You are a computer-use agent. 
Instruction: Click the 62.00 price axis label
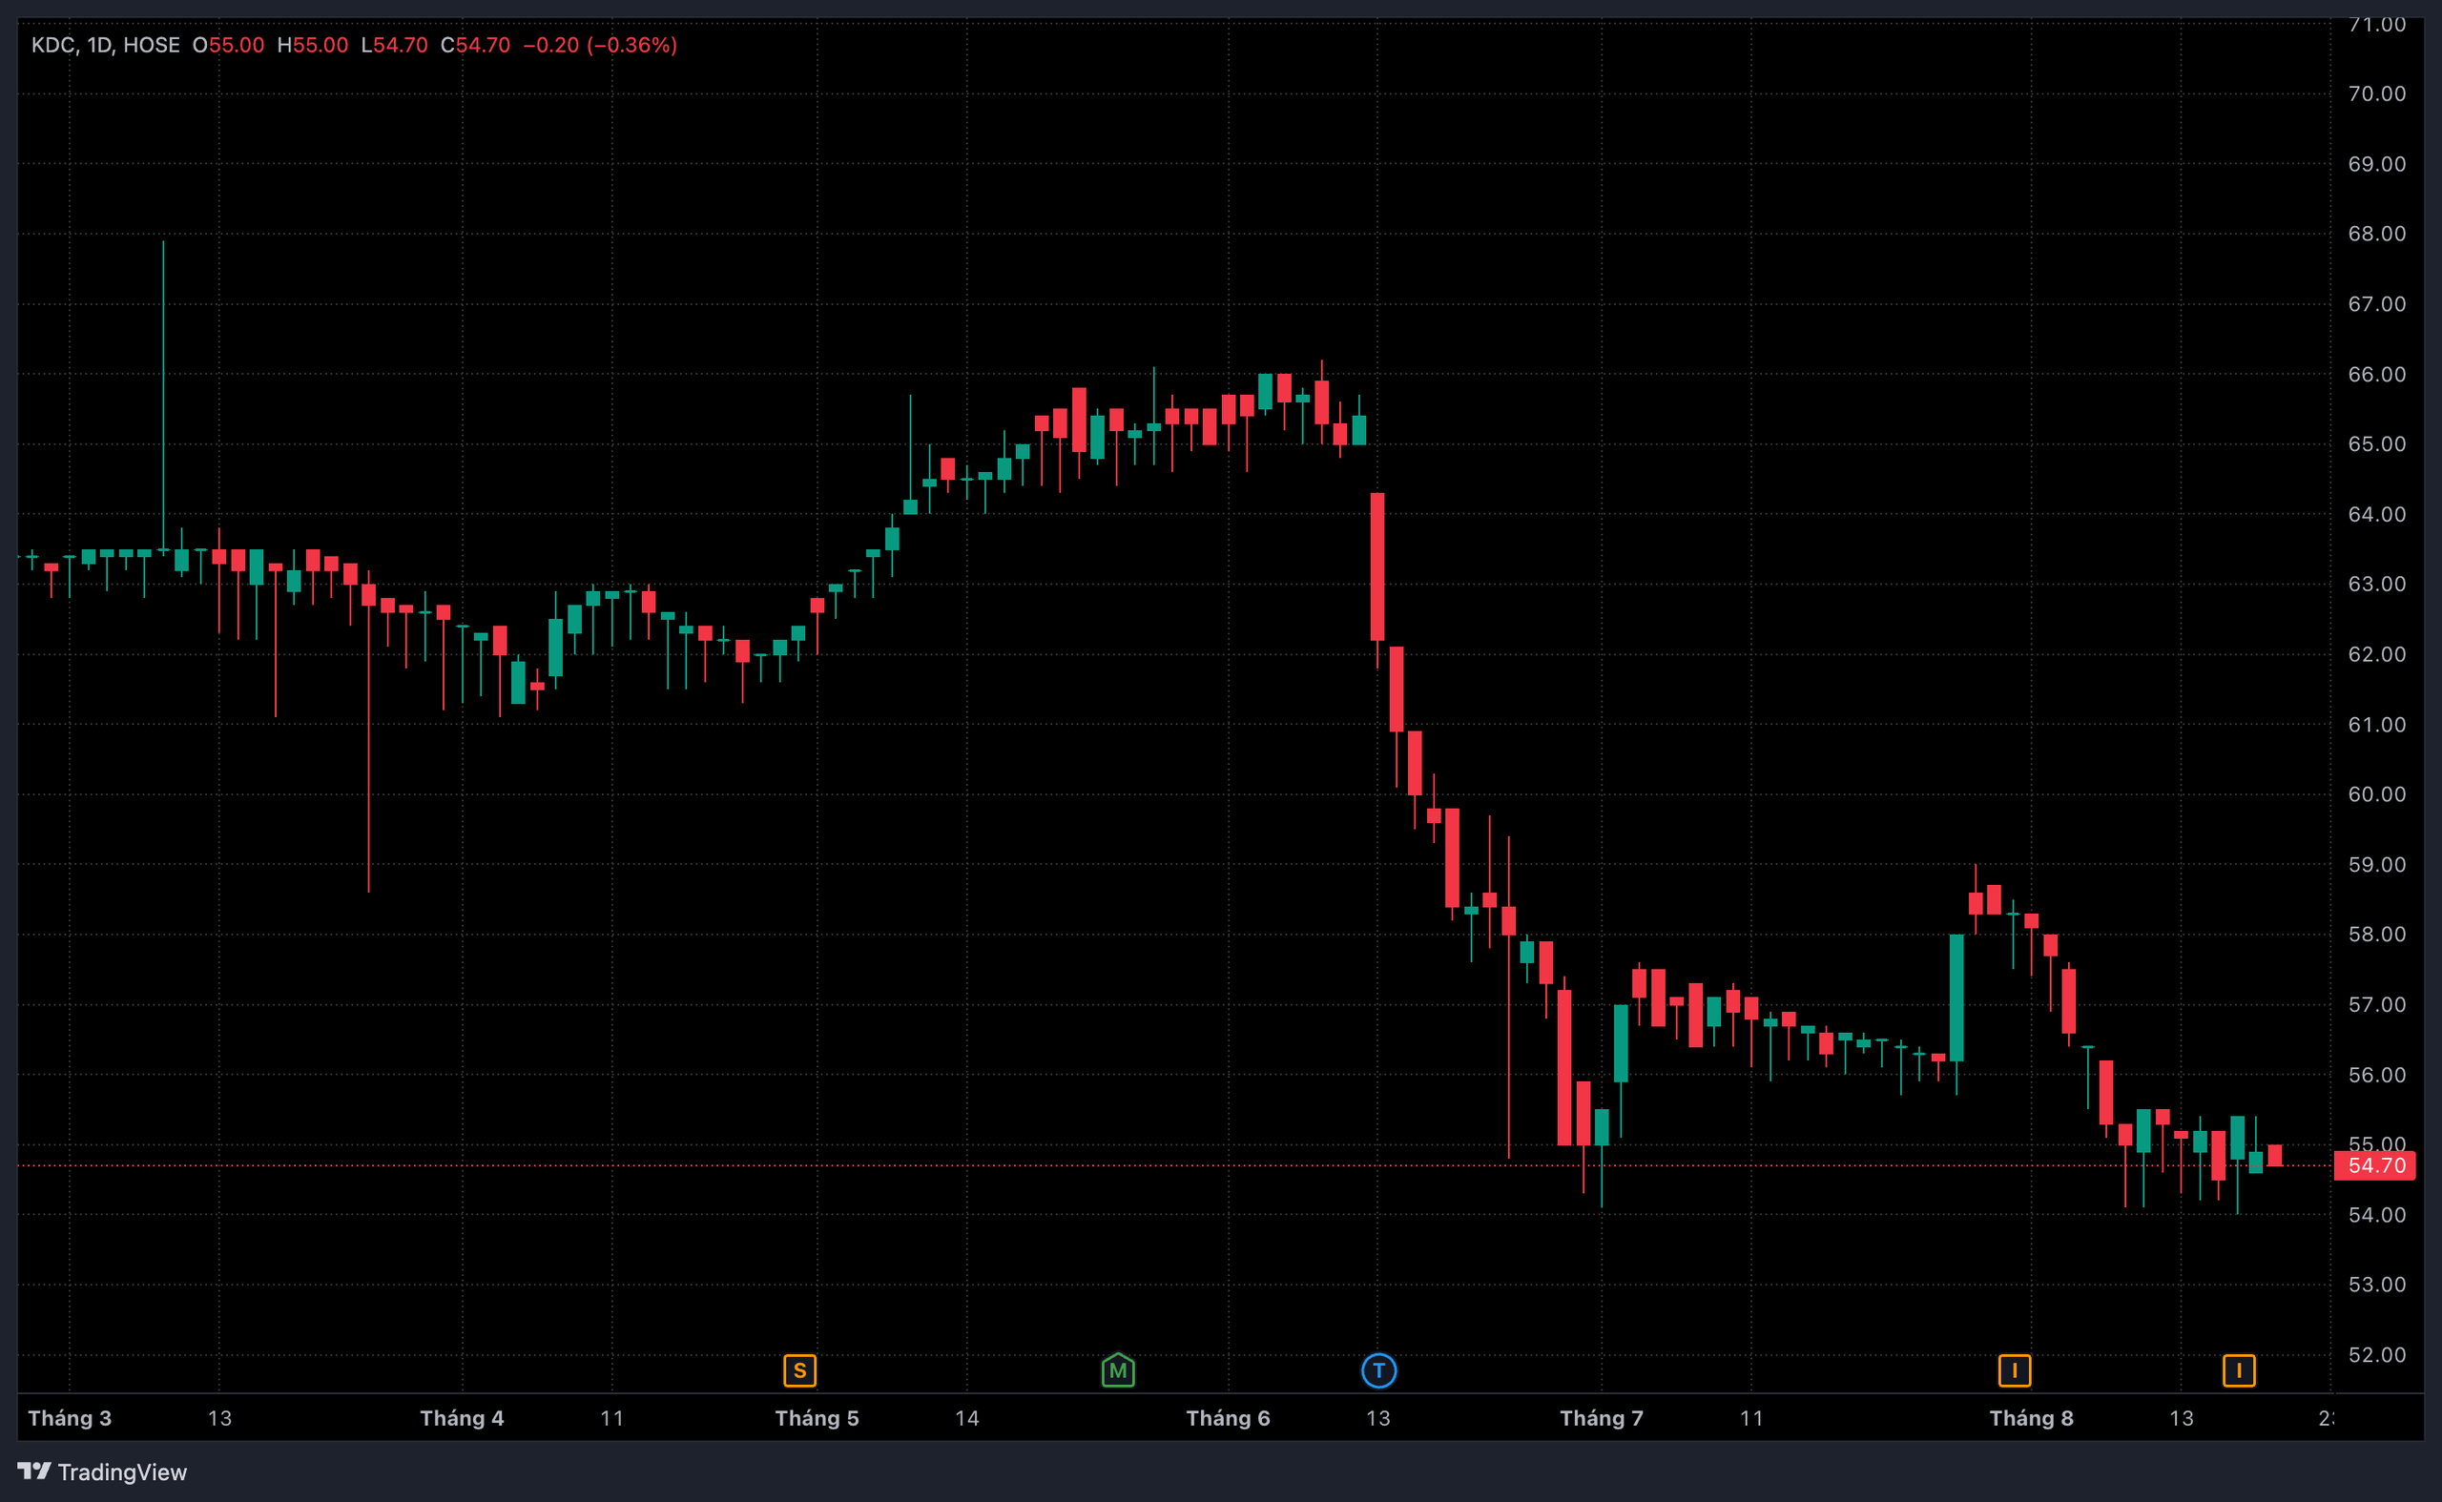[x=2376, y=654]
